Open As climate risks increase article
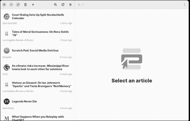190x121 pixels. (41, 68)
